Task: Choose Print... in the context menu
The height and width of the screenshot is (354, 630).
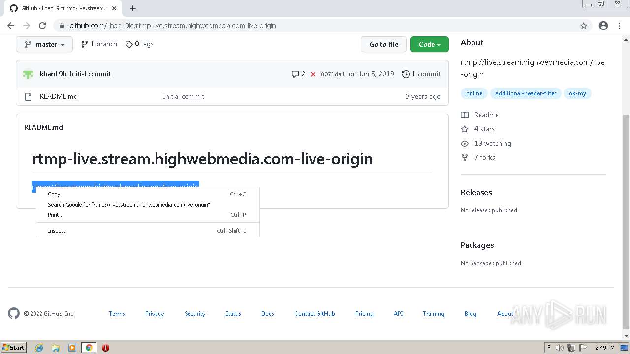Action: [148, 215]
